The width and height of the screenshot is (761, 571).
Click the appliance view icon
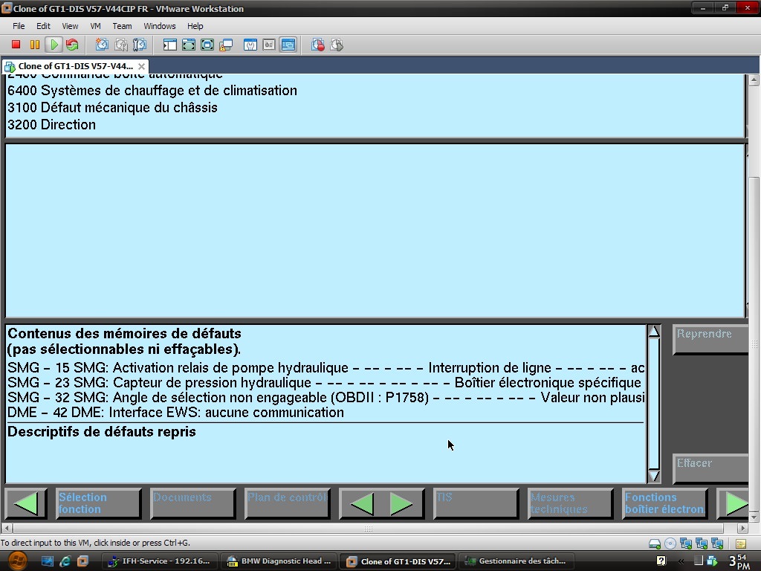pos(269,45)
